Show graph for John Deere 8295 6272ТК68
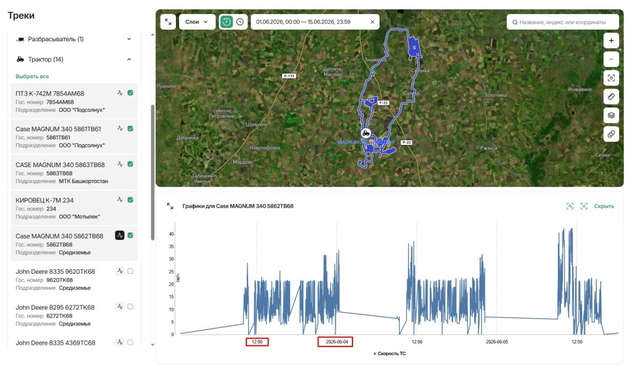 [120, 306]
